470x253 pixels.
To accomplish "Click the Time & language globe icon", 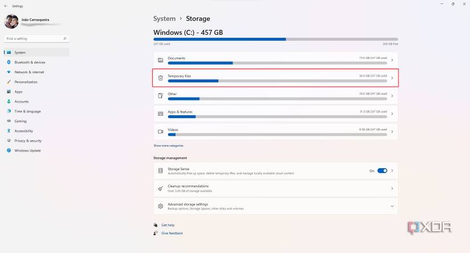I will pos(9,111).
